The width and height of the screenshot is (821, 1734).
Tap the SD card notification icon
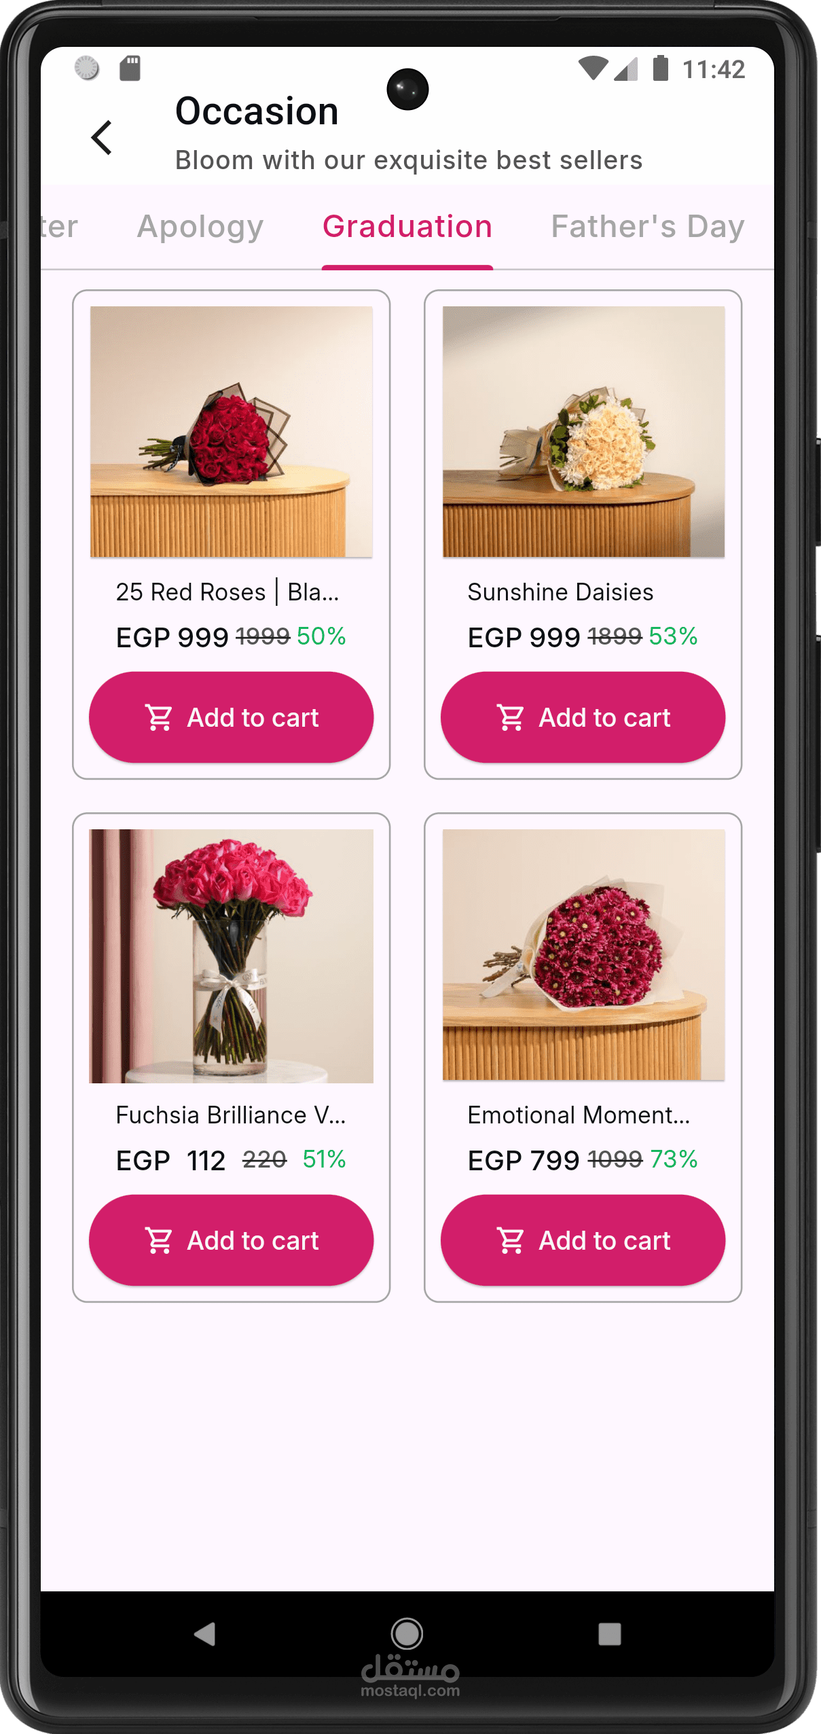[x=130, y=68]
